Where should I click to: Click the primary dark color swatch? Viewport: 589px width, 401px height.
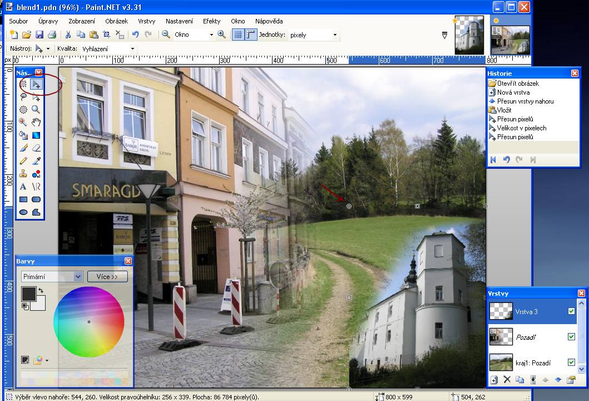tap(28, 294)
